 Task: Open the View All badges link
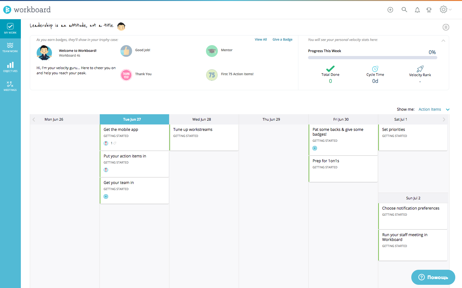point(261,39)
